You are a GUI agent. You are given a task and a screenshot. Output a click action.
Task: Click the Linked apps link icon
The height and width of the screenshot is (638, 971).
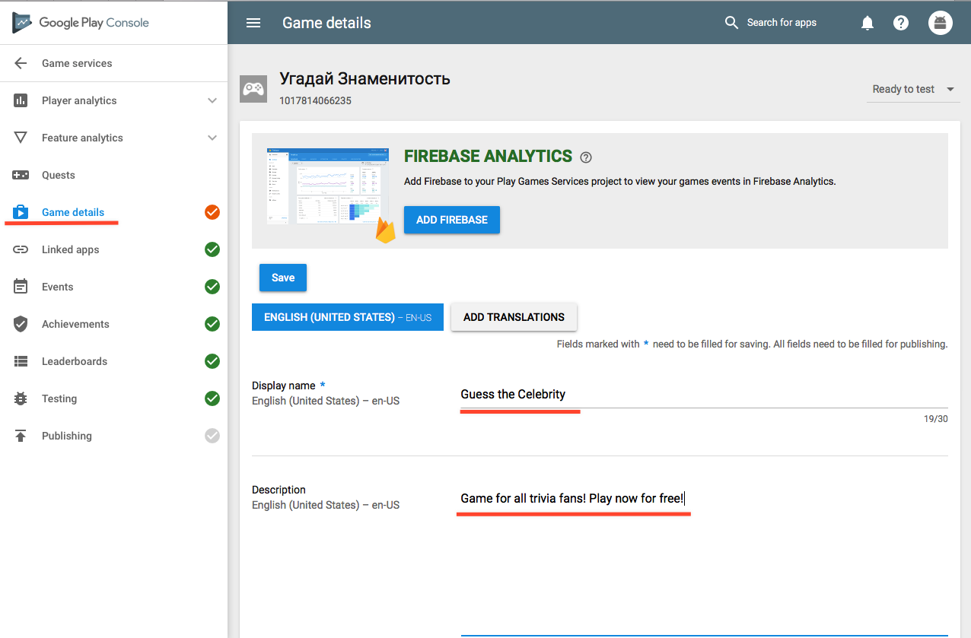tap(21, 249)
